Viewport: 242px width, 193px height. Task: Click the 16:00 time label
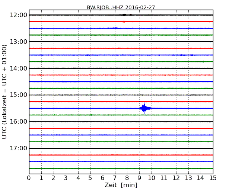18,122
